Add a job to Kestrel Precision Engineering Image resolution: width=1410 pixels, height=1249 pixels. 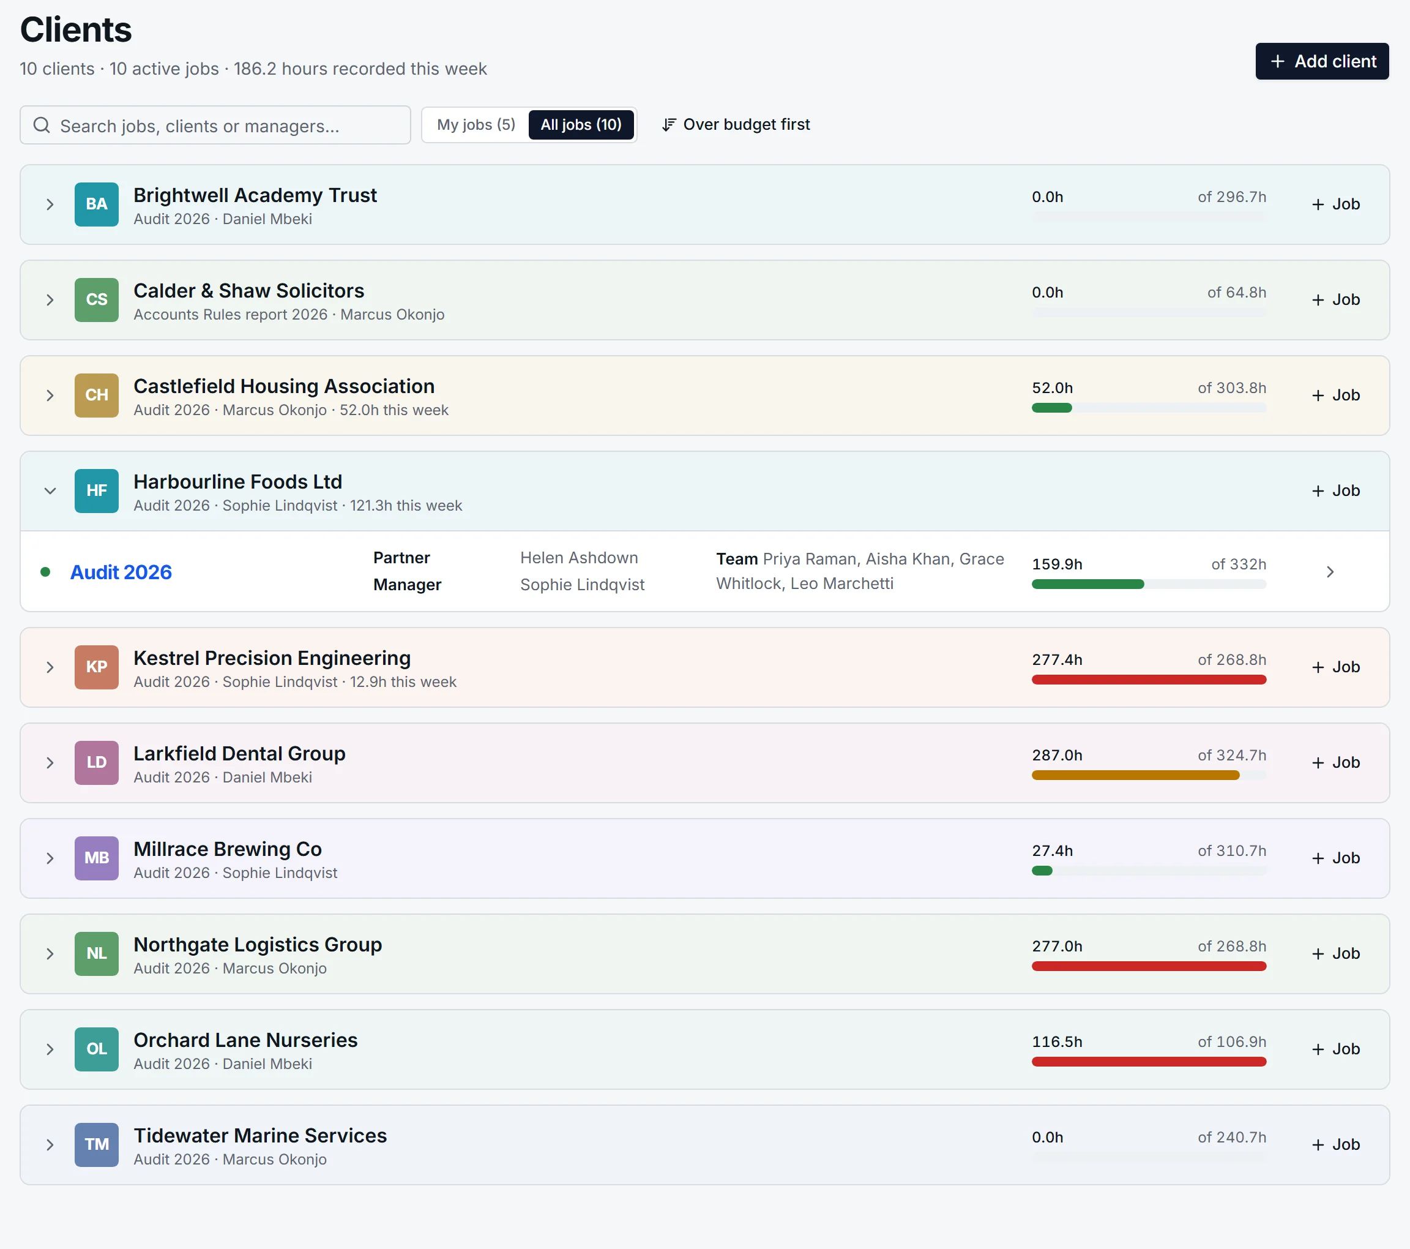[1335, 667]
